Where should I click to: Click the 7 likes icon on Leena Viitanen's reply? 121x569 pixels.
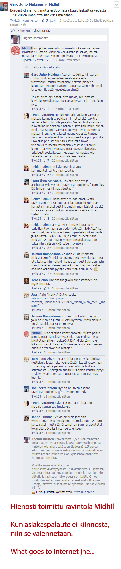[x=45, y=161]
